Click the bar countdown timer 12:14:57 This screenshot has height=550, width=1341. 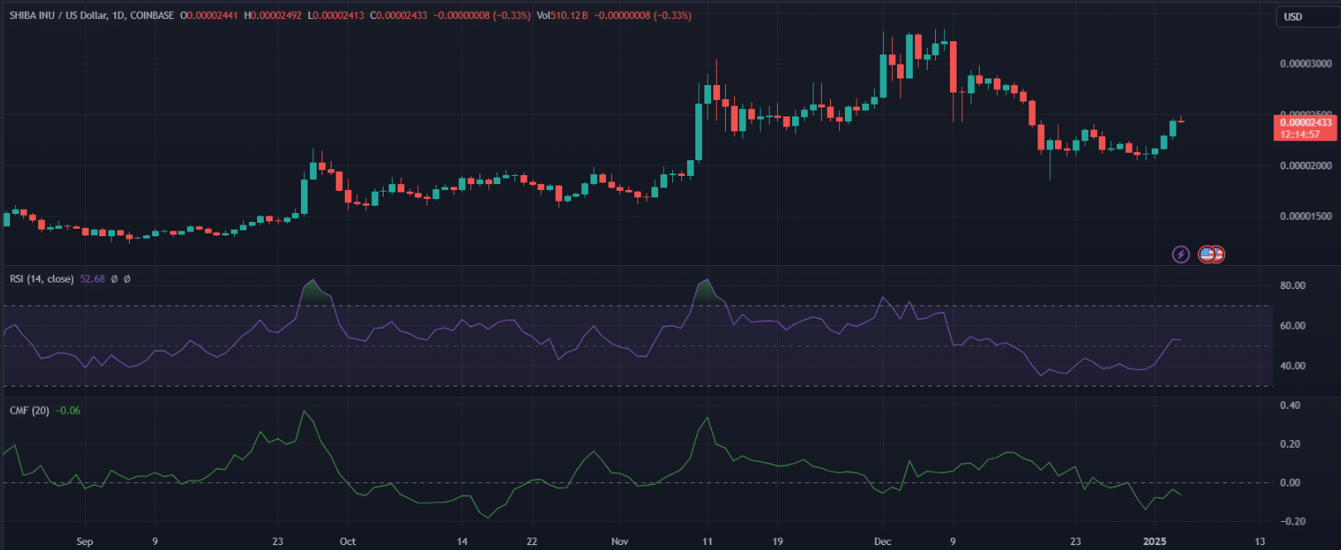tap(1300, 135)
